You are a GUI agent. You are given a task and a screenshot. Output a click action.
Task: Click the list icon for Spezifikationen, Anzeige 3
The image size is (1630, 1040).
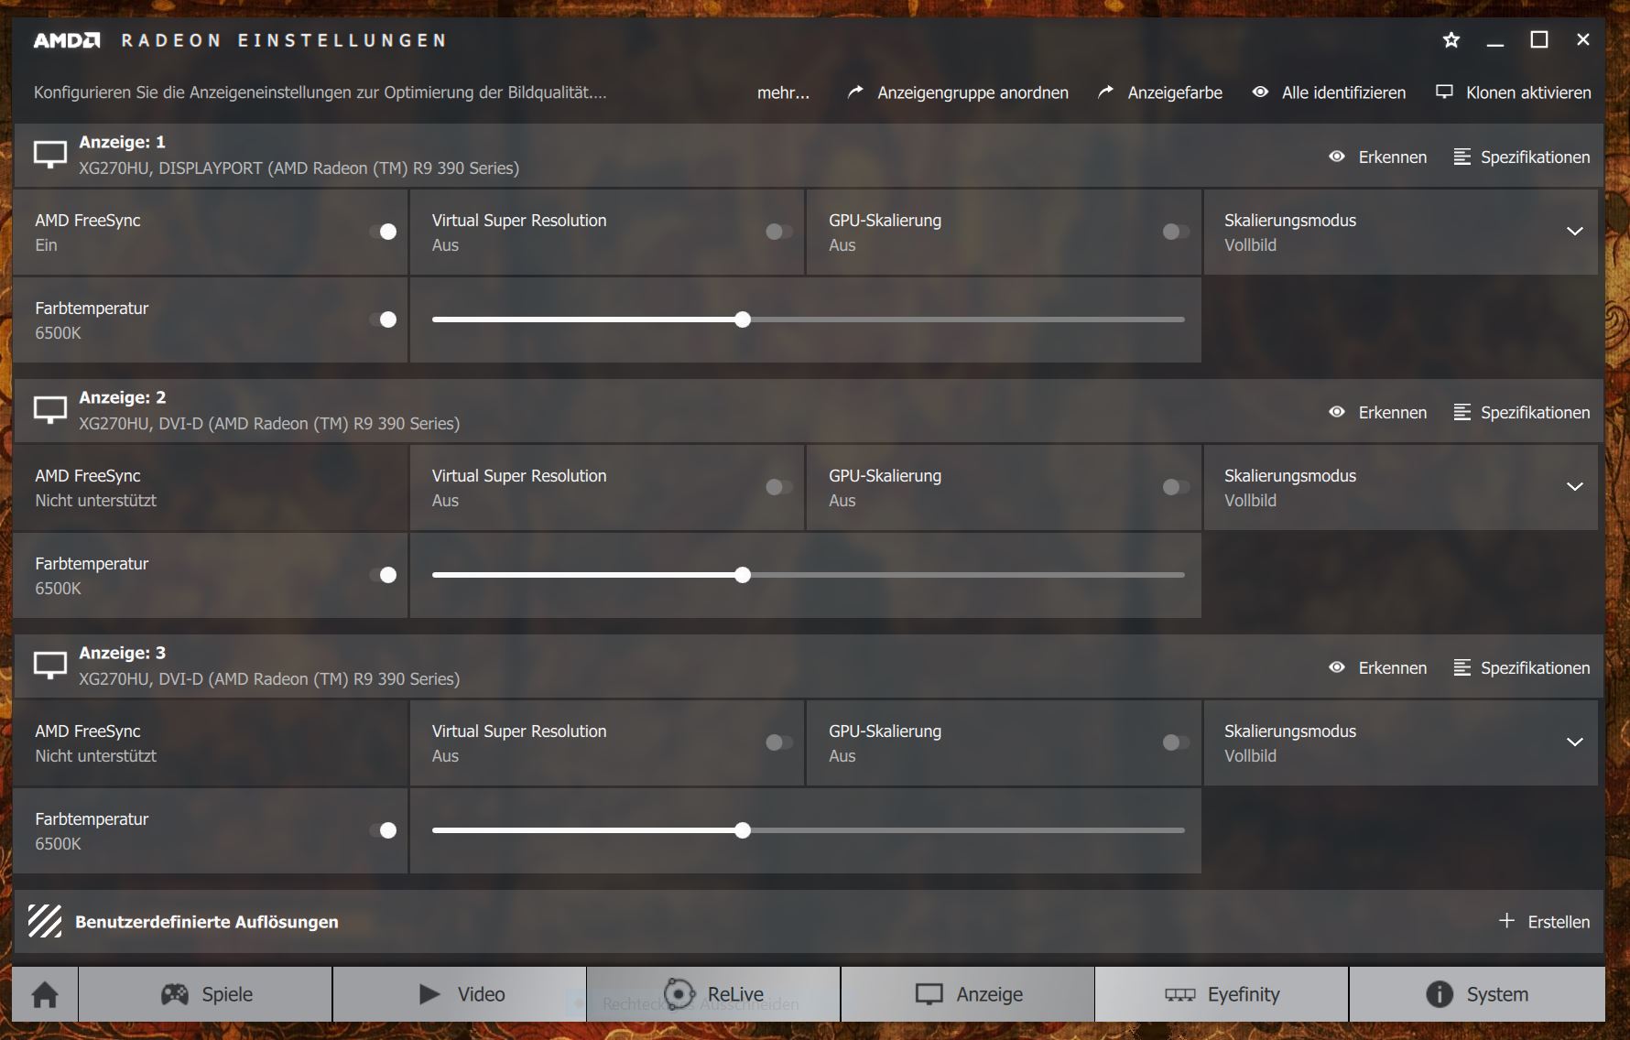coord(1462,667)
